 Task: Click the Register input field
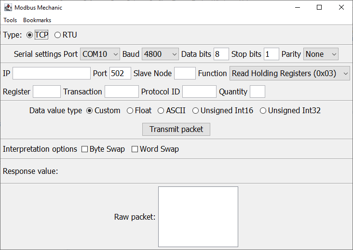(47, 92)
